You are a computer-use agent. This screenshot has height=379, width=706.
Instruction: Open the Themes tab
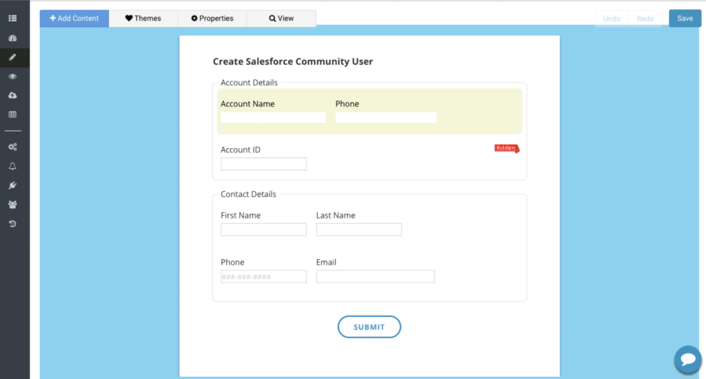143,19
